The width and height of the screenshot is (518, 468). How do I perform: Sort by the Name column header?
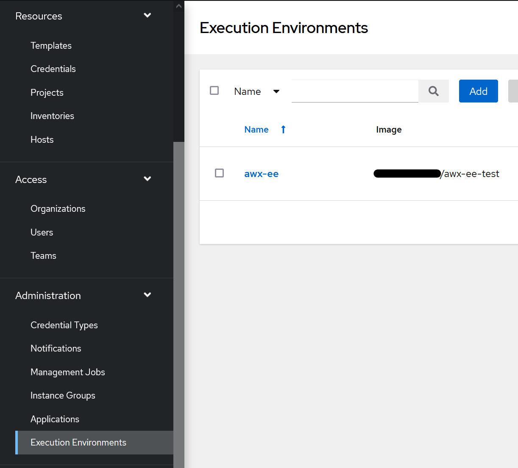click(x=256, y=130)
